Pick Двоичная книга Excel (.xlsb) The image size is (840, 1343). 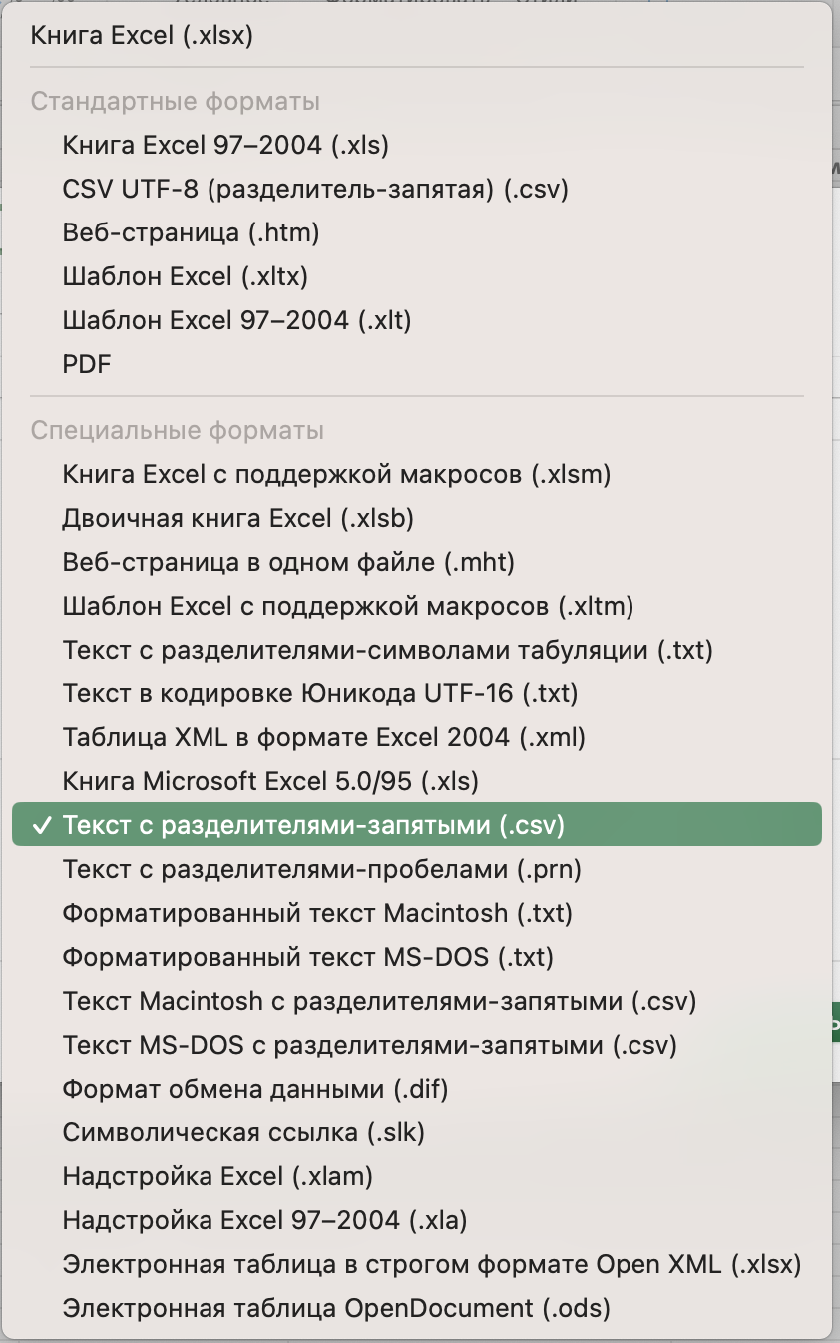point(237,519)
